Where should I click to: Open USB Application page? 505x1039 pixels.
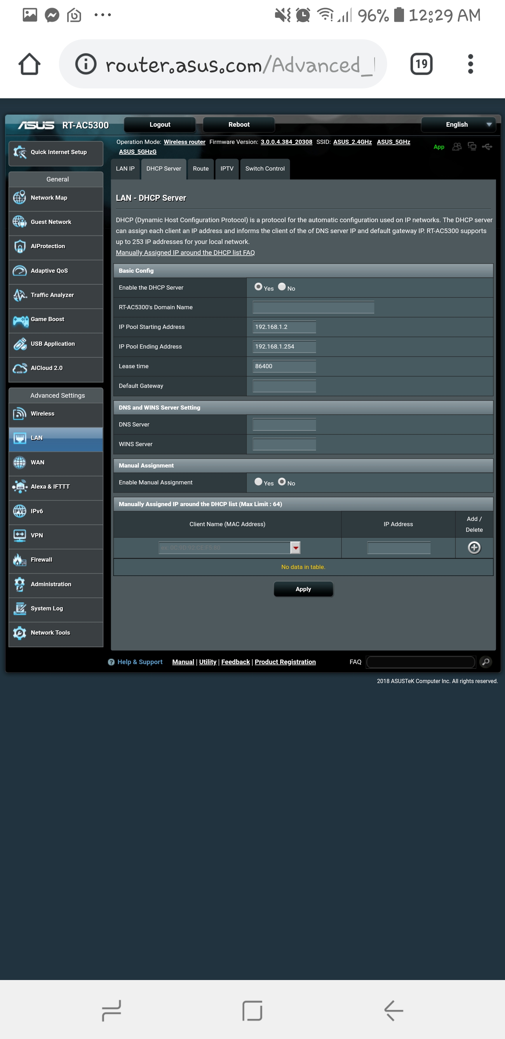(x=56, y=344)
